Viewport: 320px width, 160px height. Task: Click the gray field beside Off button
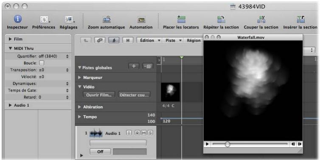(x=130, y=152)
